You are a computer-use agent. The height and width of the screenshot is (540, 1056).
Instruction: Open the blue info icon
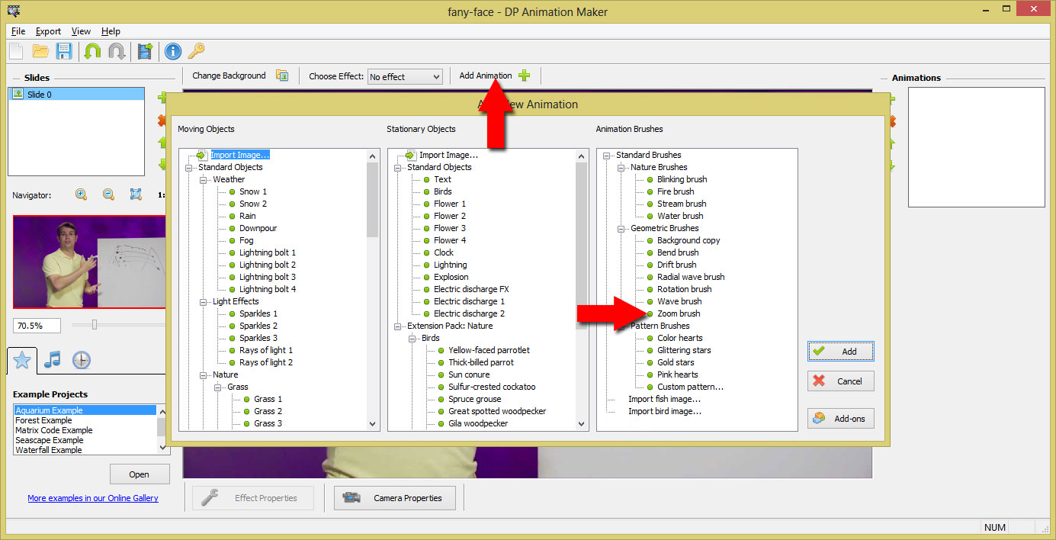pyautogui.click(x=173, y=51)
